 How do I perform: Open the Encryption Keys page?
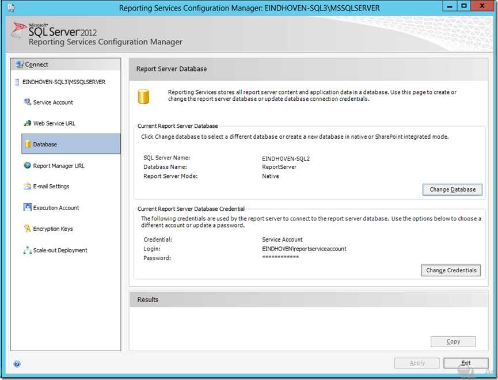click(x=53, y=229)
